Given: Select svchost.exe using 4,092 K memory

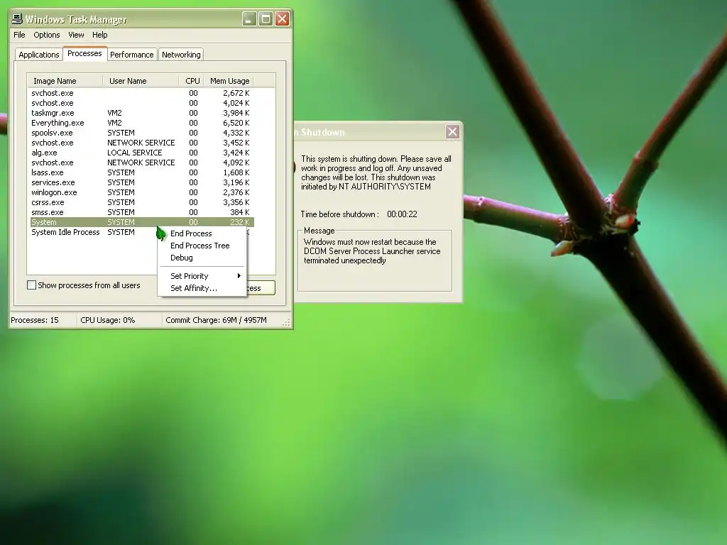Looking at the screenshot, I should tap(141, 163).
